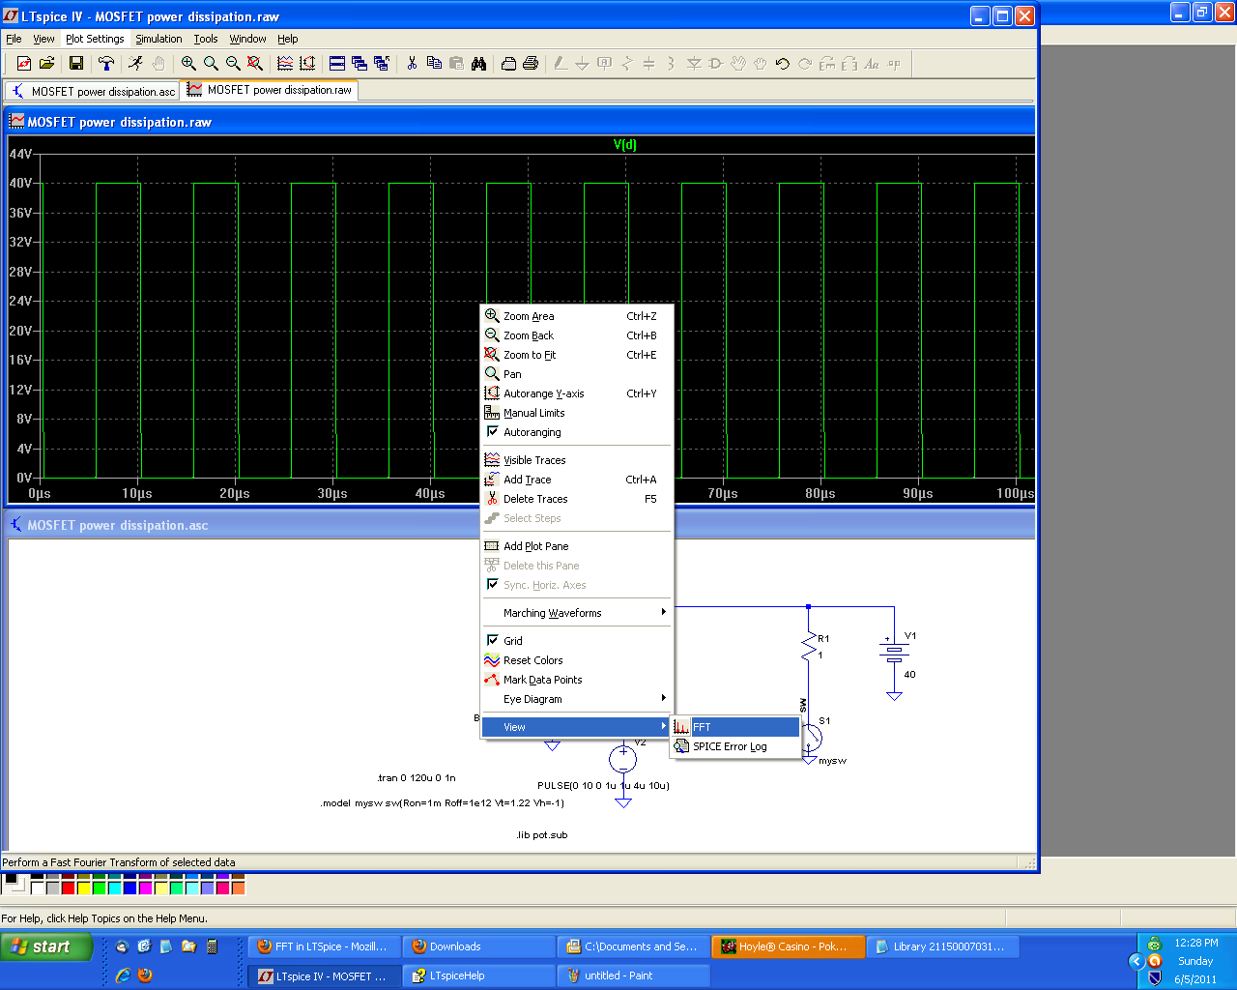1237x990 pixels.
Task: Toggle the Grid checkbox in context menu
Action: pos(492,640)
